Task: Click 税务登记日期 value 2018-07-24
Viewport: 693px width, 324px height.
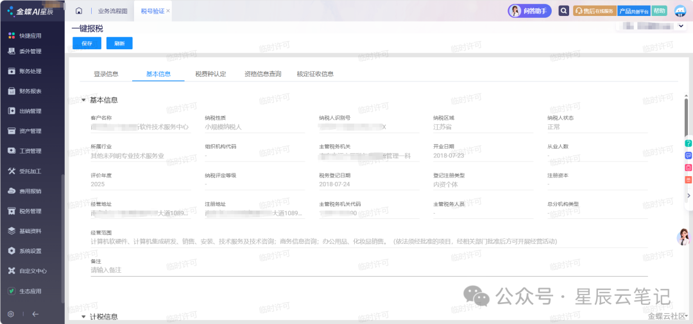Action: tap(334, 184)
